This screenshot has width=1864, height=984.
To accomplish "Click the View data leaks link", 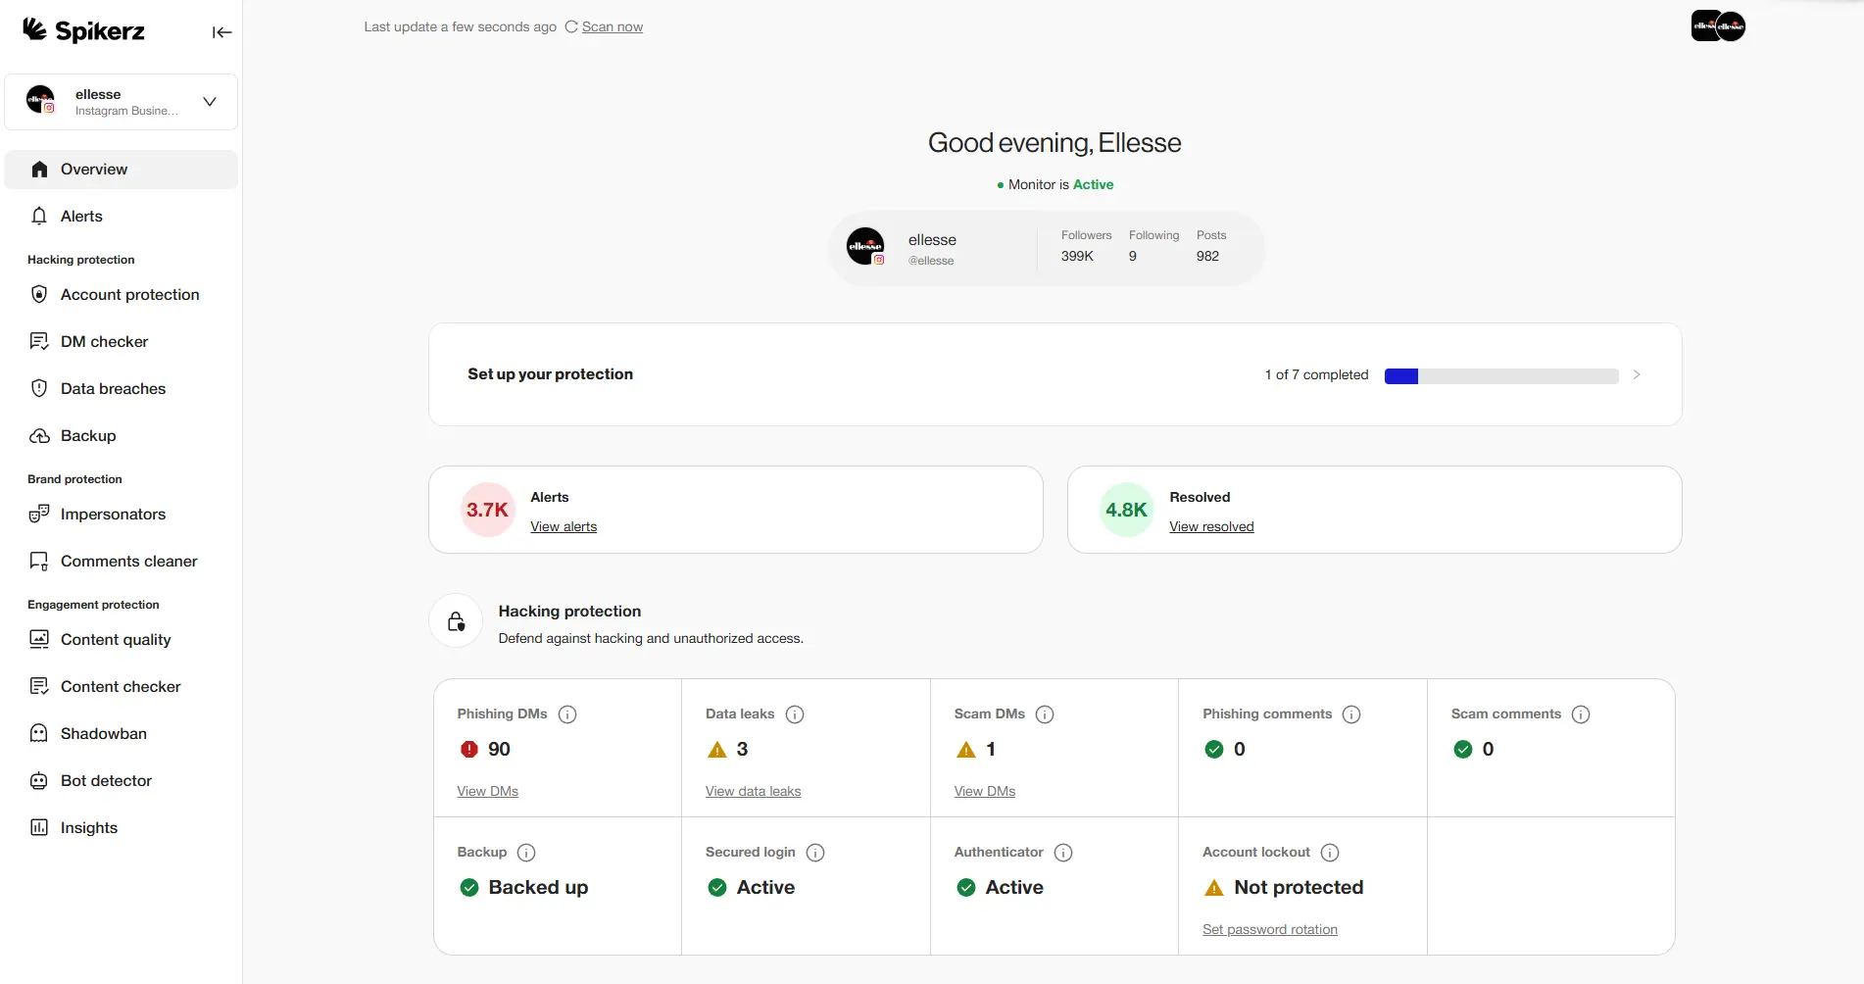I will [x=753, y=792].
